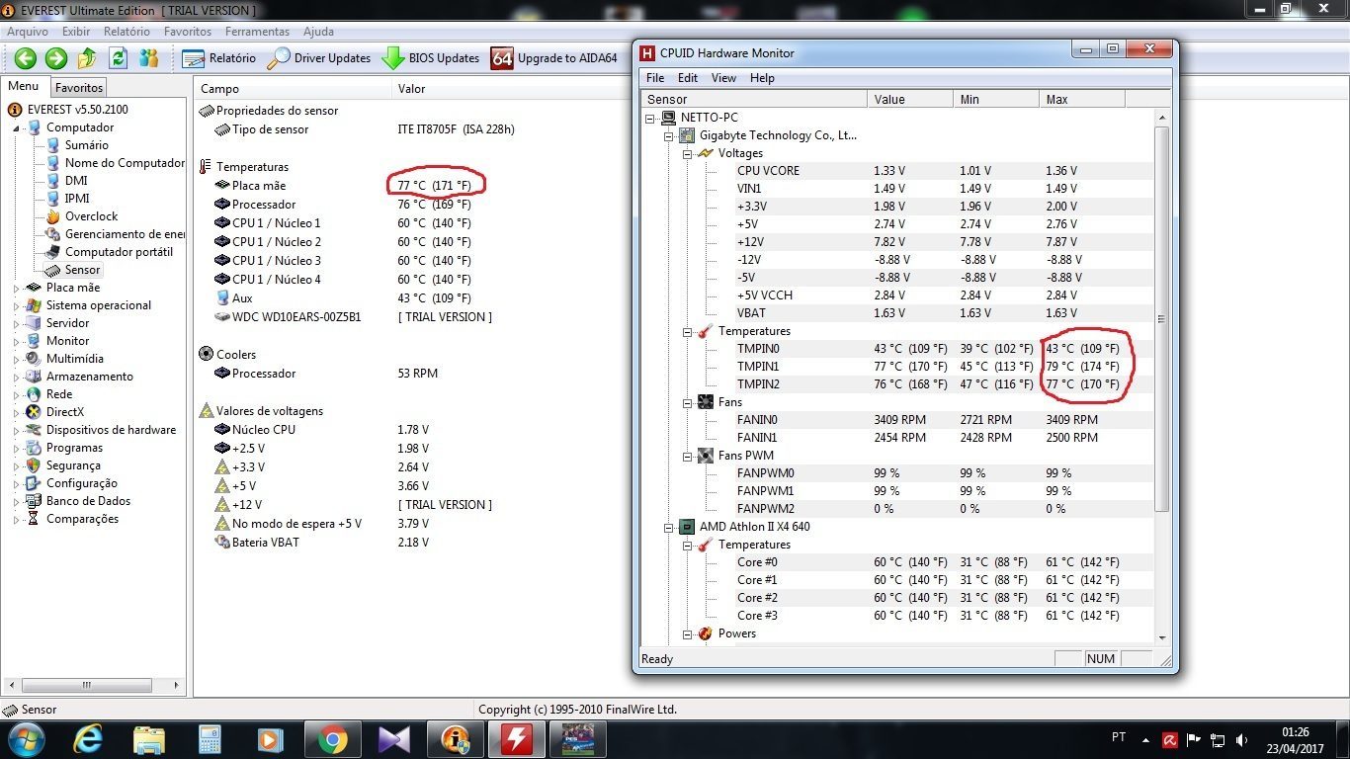Select the Overclock tree item

pyautogui.click(x=91, y=216)
